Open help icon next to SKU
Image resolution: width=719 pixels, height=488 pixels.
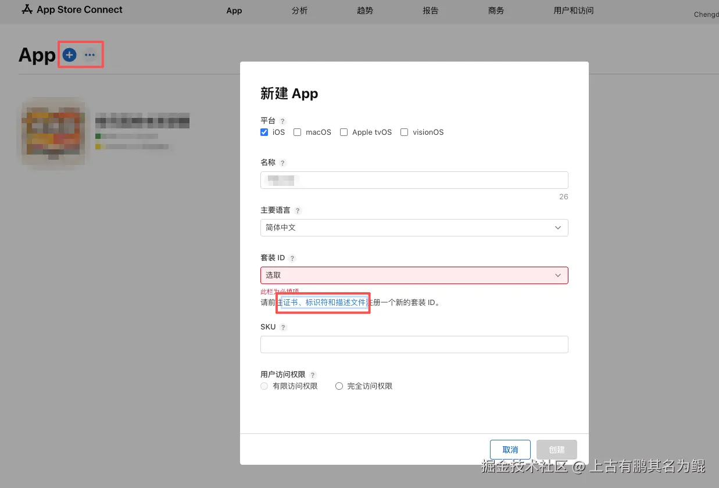point(283,328)
